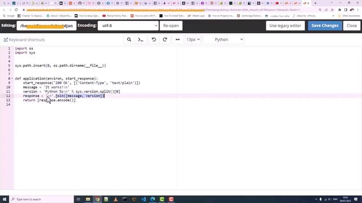This screenshot has width=362, height=203.
Task: Click the Close editor button
Action: click(352, 25)
